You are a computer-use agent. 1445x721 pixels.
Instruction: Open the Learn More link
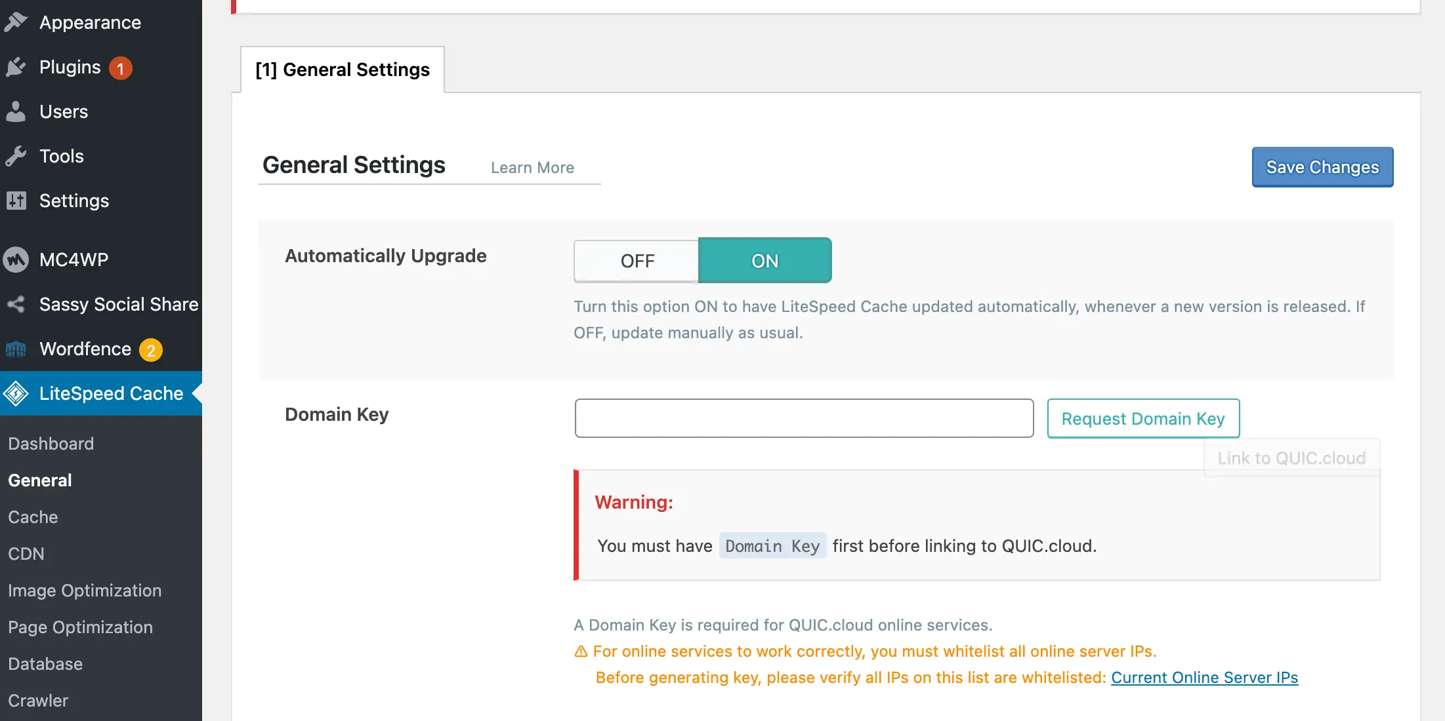(x=532, y=168)
